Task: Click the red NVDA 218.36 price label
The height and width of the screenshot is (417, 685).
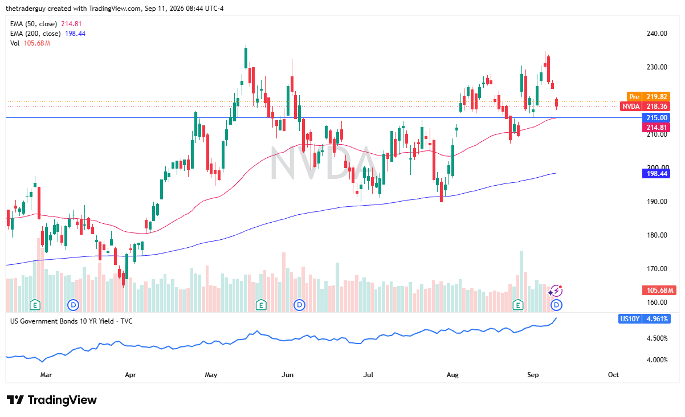Action: point(645,106)
